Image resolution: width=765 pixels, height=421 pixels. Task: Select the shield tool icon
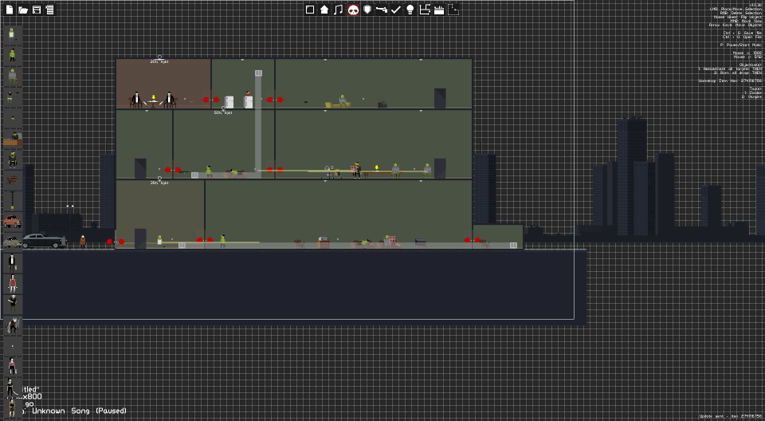tap(367, 10)
